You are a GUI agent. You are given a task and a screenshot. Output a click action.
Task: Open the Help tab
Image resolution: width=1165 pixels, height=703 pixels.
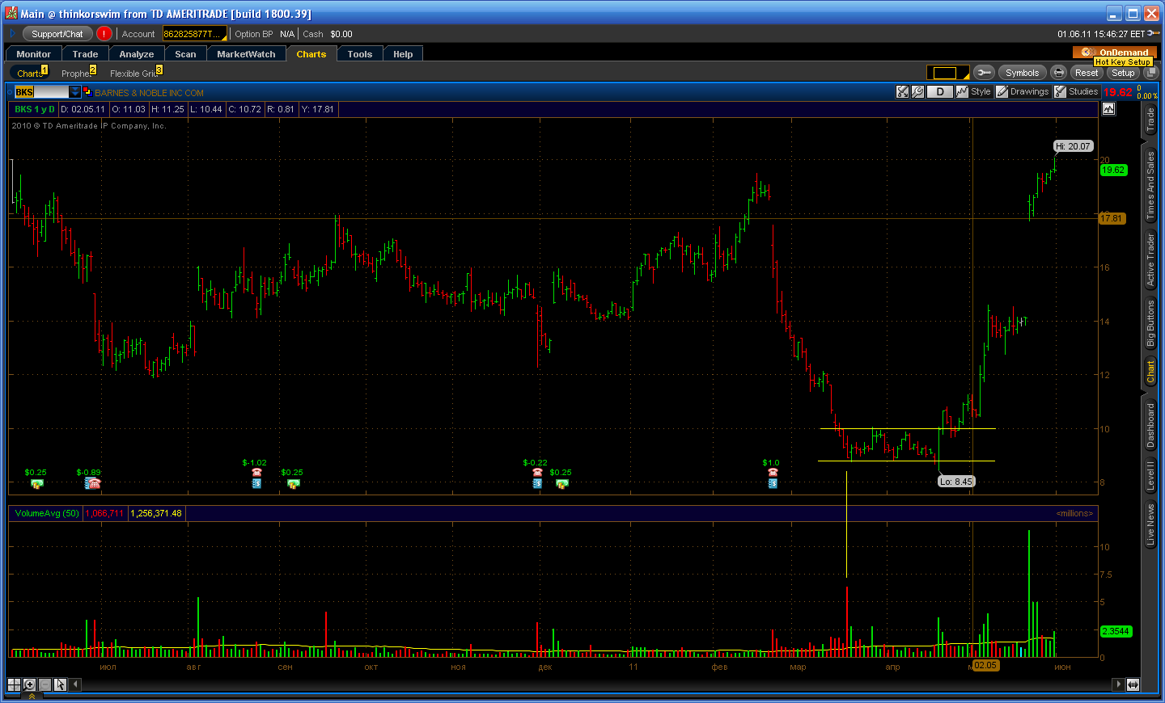[x=403, y=54]
